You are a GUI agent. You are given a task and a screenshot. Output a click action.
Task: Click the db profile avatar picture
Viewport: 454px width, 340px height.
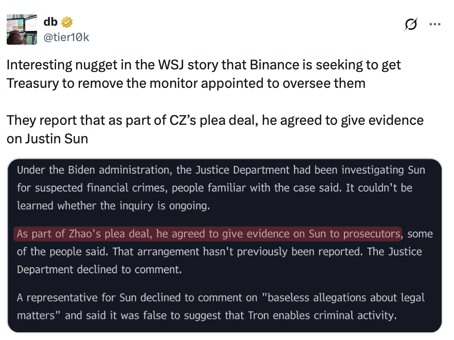tap(22, 29)
